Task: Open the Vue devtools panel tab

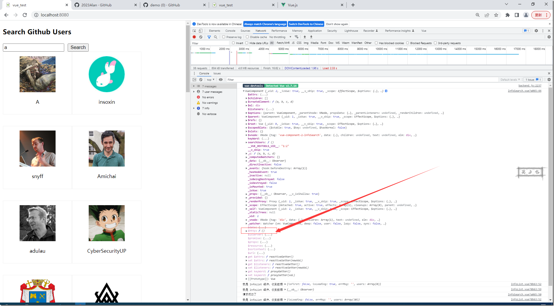Action: [x=424, y=31]
